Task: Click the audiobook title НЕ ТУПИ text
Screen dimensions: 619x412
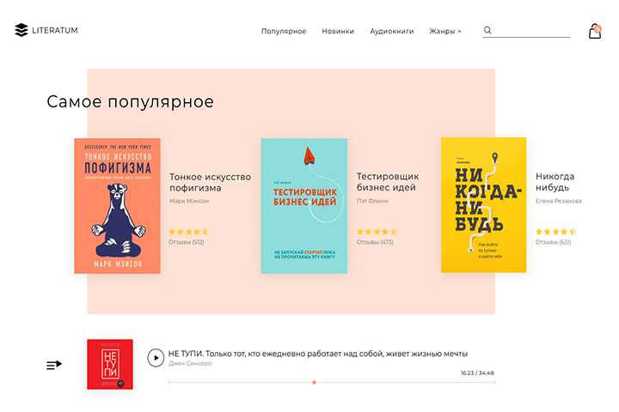Action: tap(318, 354)
